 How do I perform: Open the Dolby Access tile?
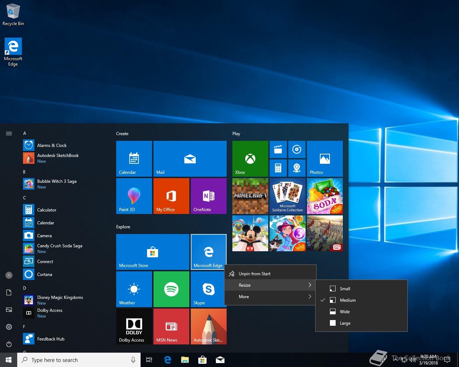click(x=134, y=327)
